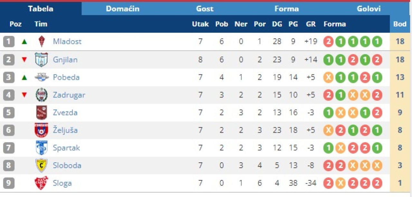Click Mladost's first red form result badge

point(328,42)
